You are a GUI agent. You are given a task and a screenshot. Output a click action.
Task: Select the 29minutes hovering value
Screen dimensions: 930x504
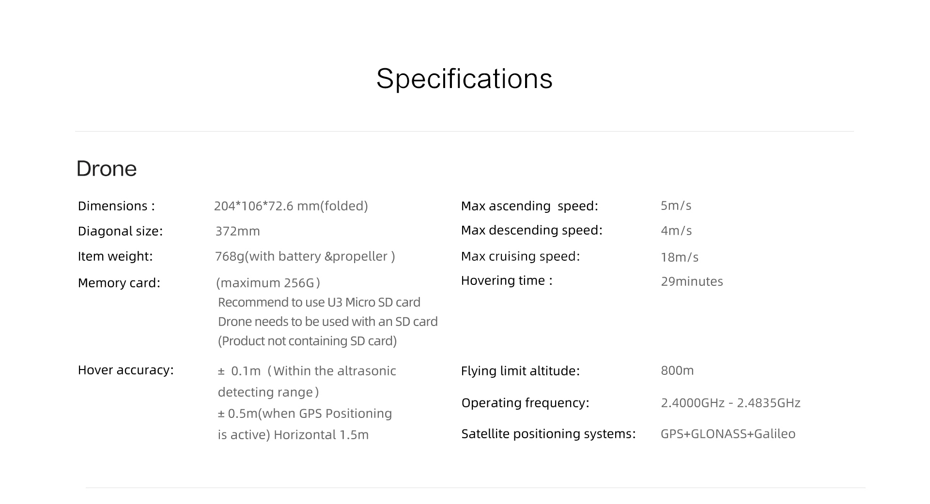tap(692, 282)
